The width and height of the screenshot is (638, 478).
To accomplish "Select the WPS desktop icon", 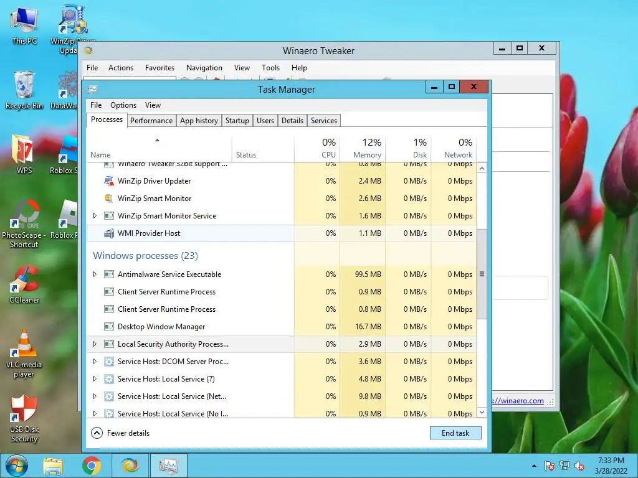I will [x=24, y=154].
